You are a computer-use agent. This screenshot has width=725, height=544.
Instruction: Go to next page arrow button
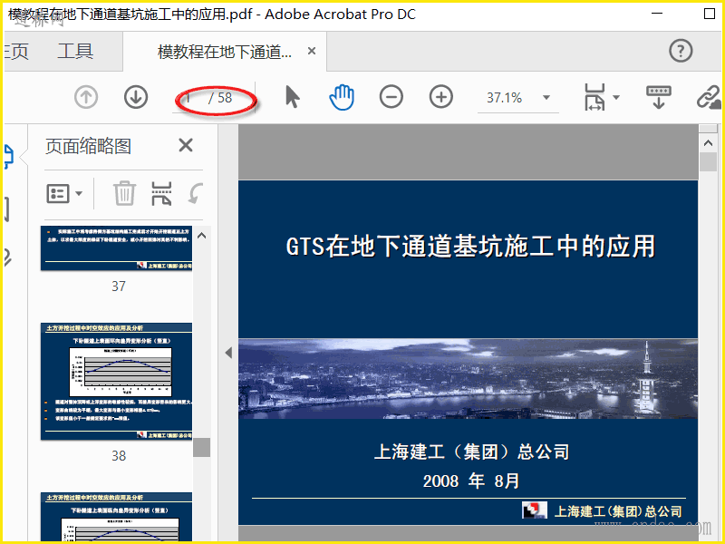click(136, 98)
